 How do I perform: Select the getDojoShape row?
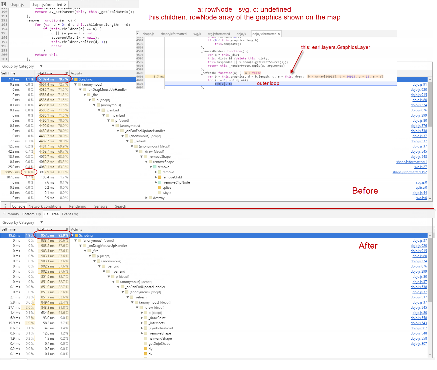[x=159, y=344]
